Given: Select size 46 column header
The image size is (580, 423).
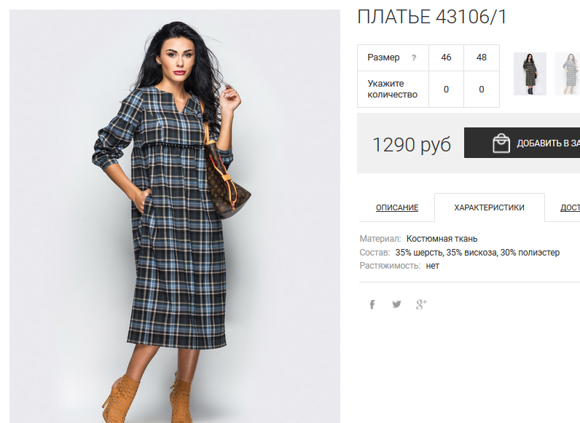Looking at the screenshot, I should (446, 58).
